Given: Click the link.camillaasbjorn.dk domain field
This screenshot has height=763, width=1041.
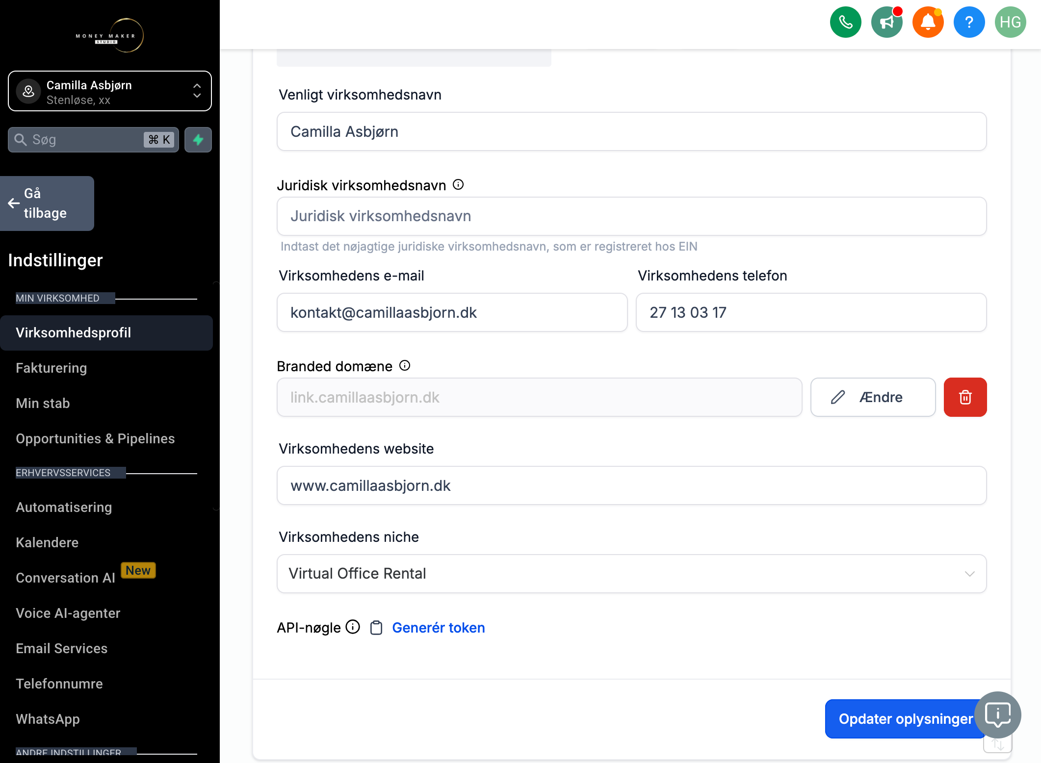Looking at the screenshot, I should [x=539, y=397].
